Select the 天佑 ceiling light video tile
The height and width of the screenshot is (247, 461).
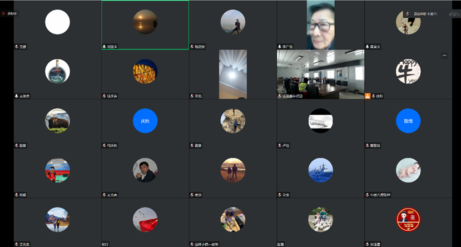coord(232,74)
